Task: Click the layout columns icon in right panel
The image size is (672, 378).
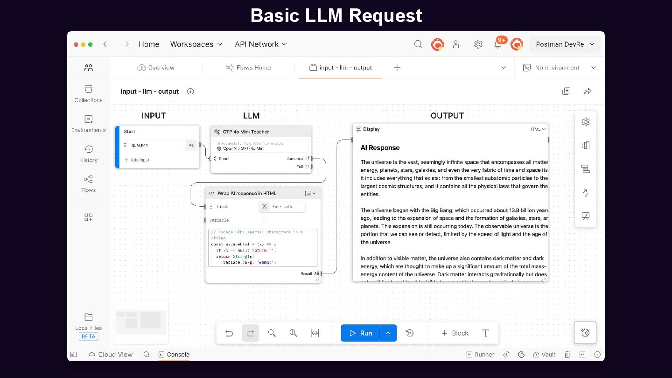Action: click(586, 146)
